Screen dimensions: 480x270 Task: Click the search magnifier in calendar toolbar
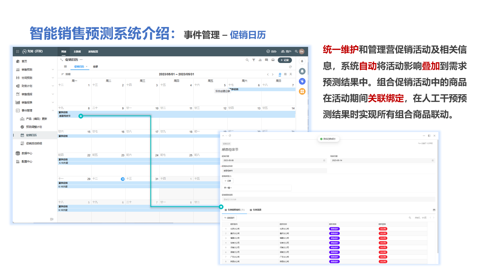[247, 60]
